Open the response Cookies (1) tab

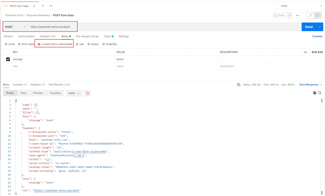pyautogui.click(x=20, y=85)
